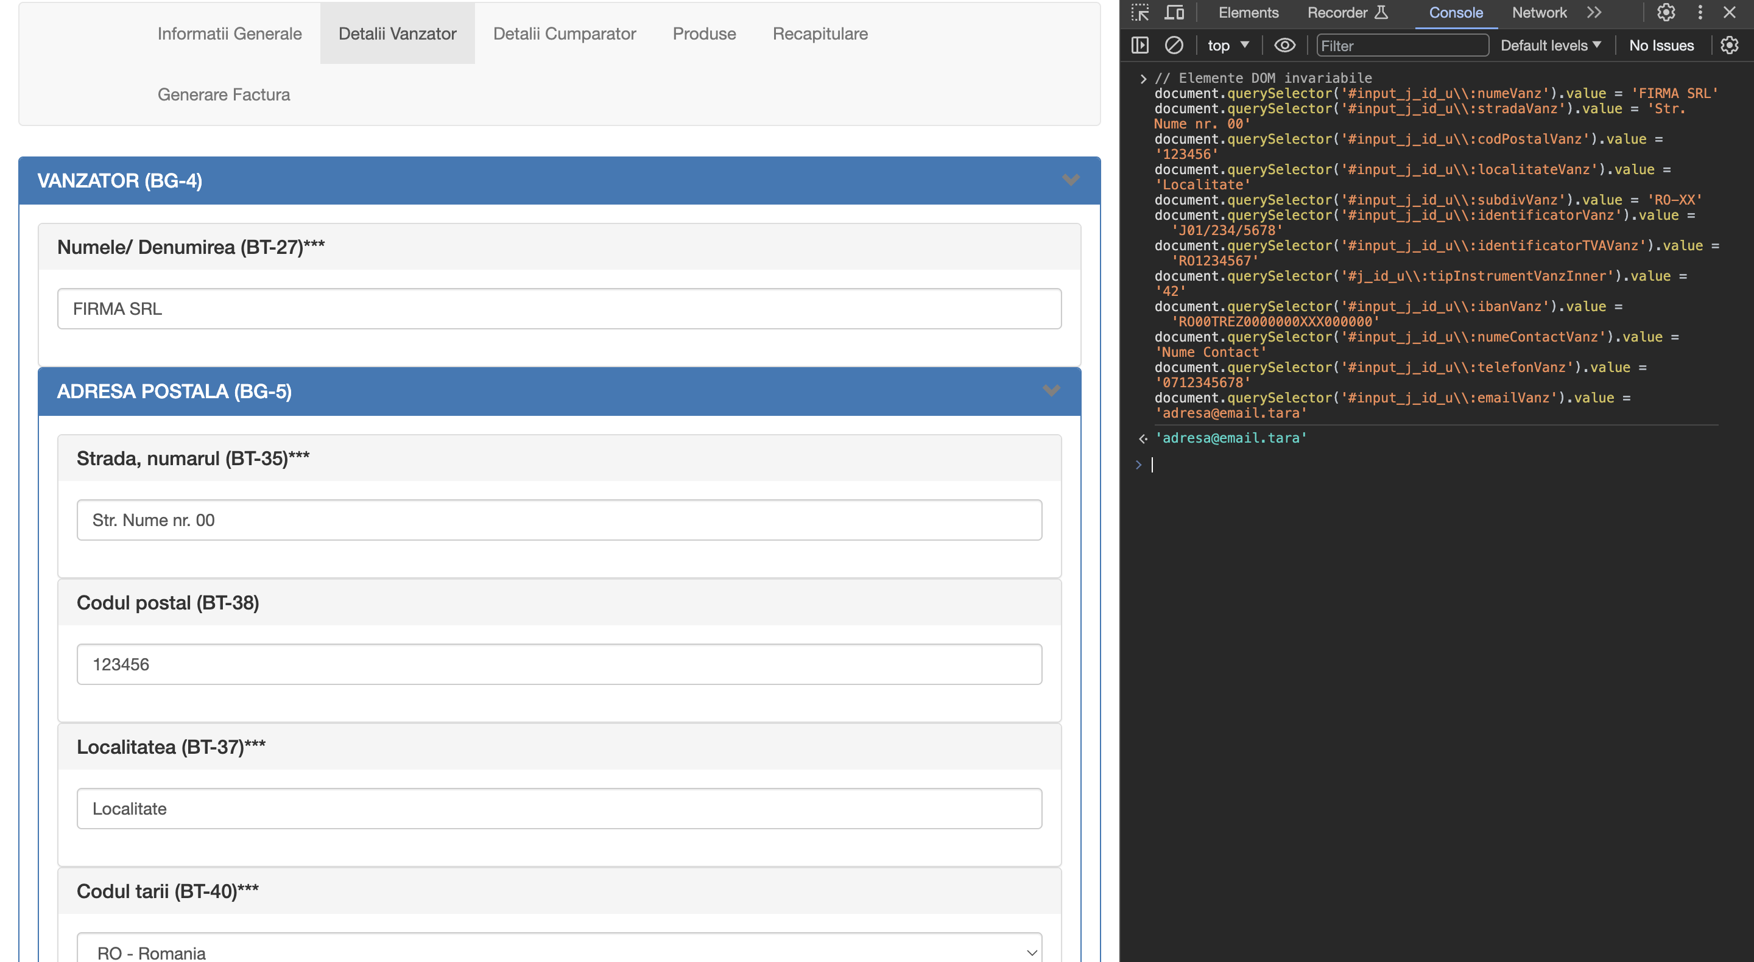Open the Detalii Cumparator tab
The height and width of the screenshot is (962, 1754).
tap(565, 33)
